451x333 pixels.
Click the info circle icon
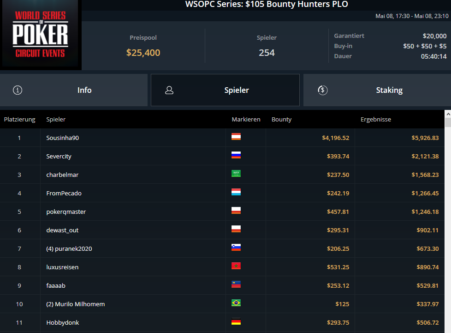tap(18, 90)
